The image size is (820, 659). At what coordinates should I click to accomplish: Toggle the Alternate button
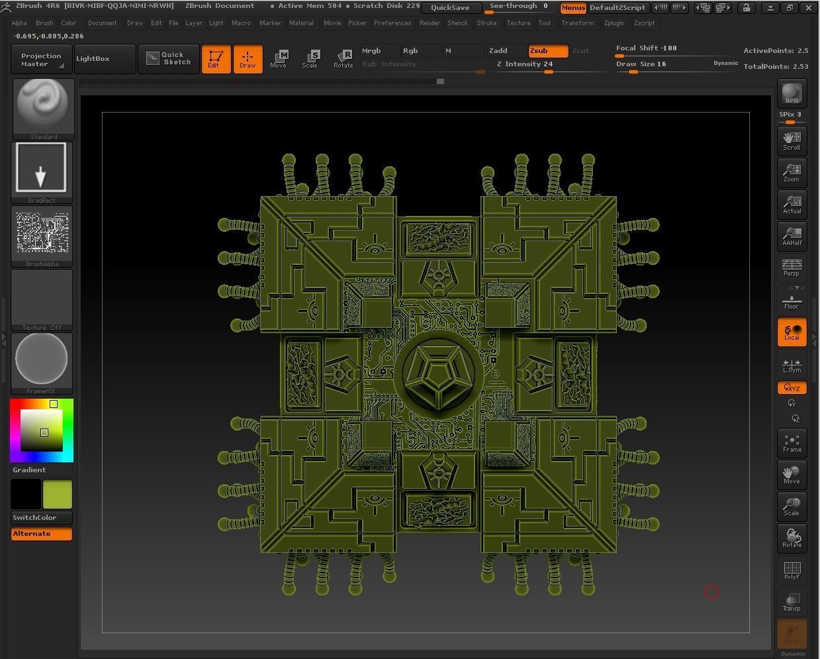click(42, 534)
